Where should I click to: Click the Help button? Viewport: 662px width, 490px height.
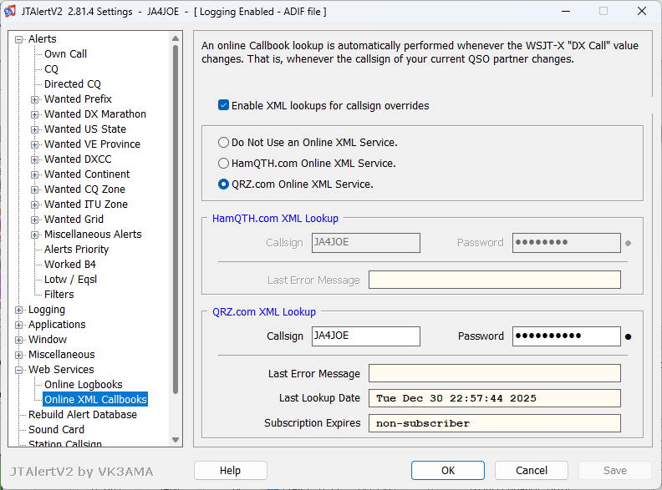point(231,470)
